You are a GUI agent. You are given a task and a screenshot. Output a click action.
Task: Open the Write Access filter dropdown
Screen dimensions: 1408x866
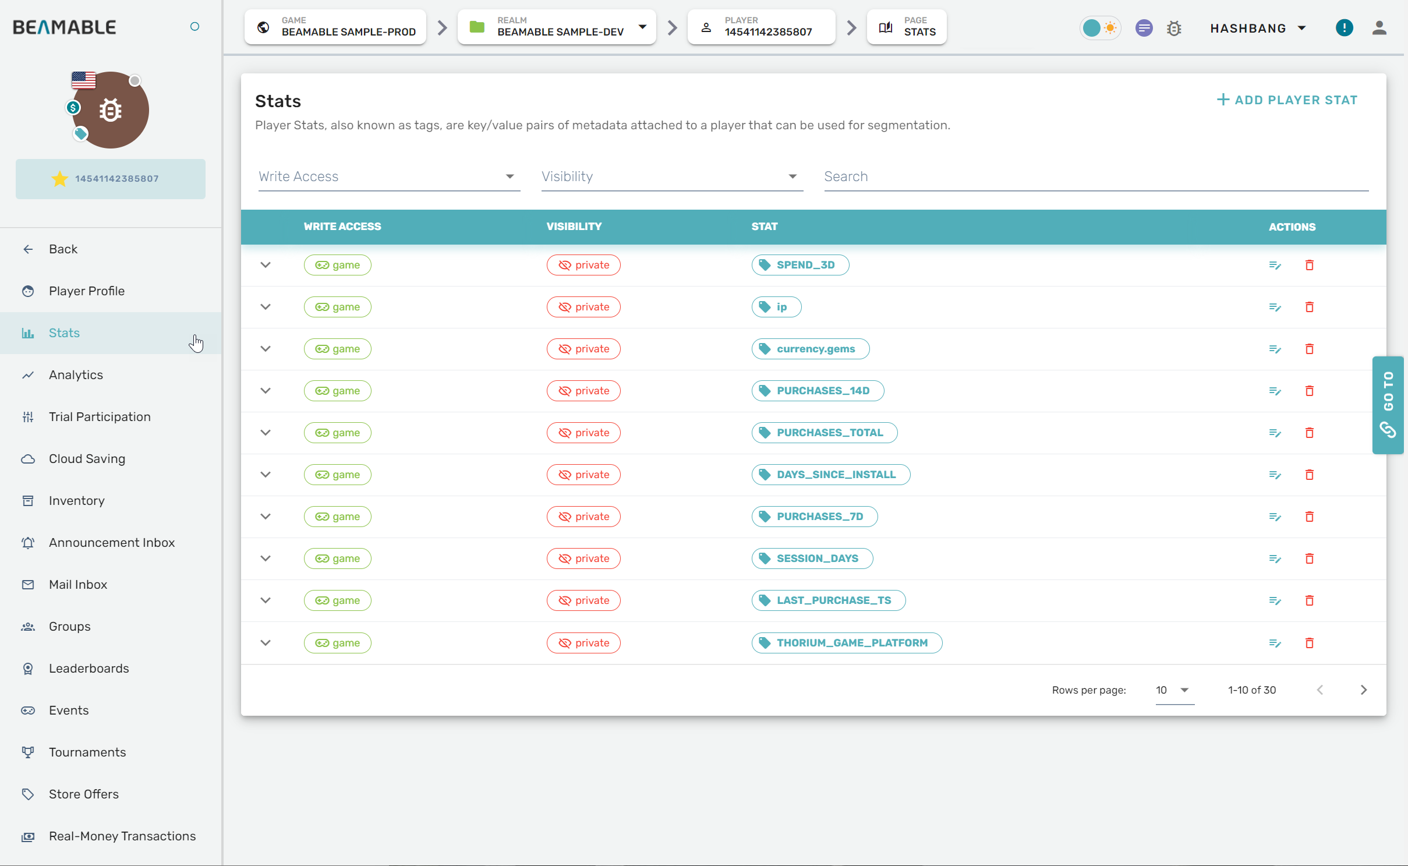point(388,176)
